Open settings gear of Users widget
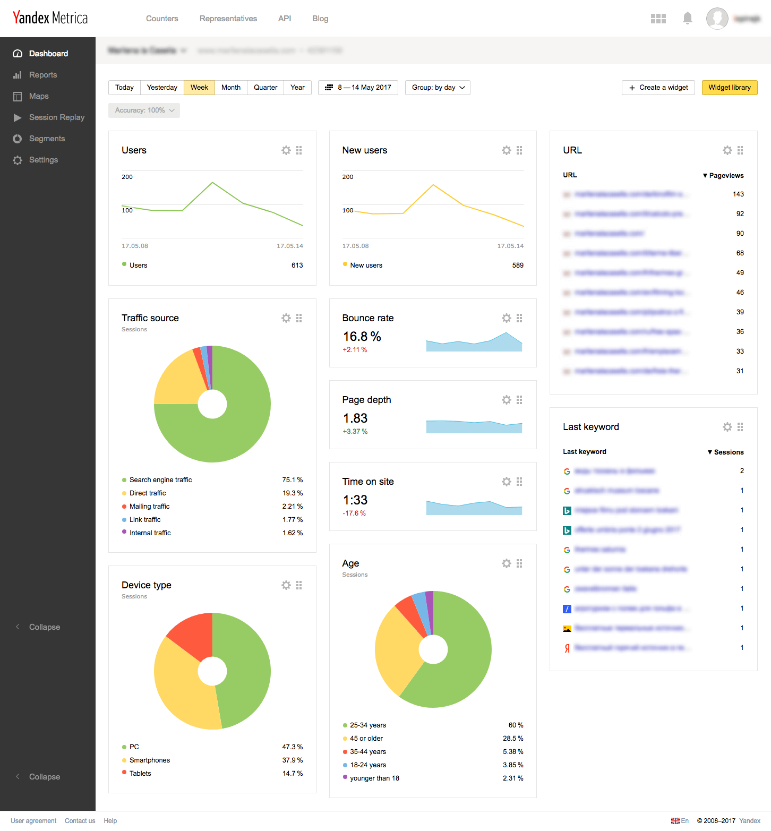The height and width of the screenshot is (831, 771). (286, 150)
